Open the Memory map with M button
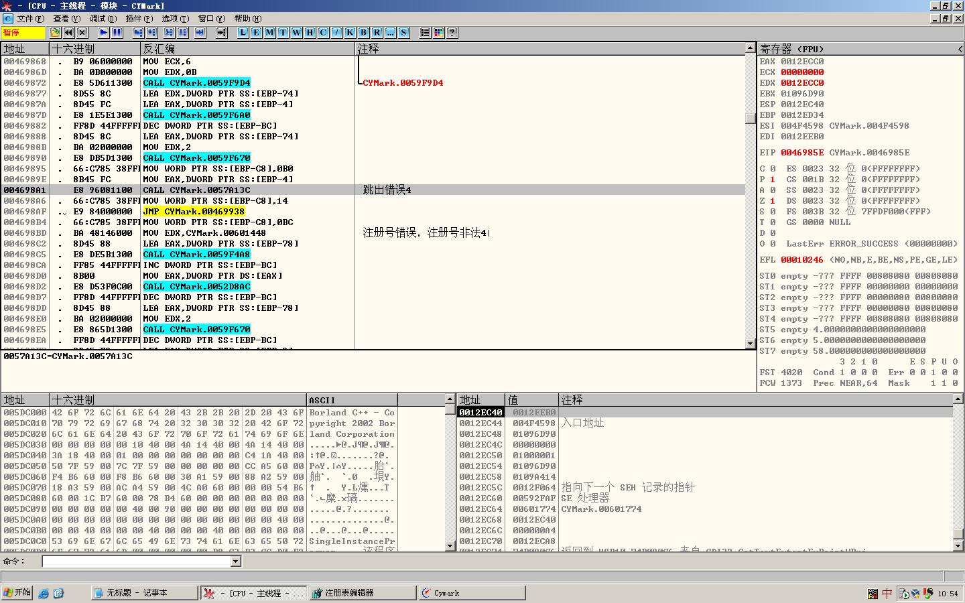Viewport: 965px width, 603px height. (269, 32)
